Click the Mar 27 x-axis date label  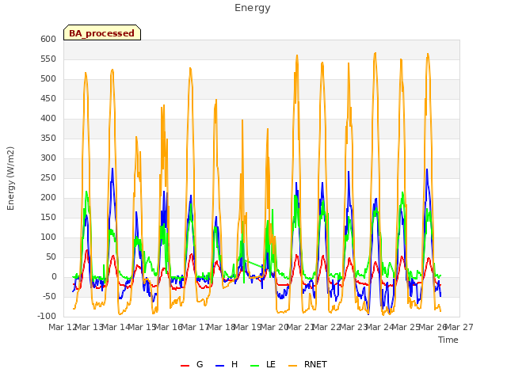[x=459, y=327]
